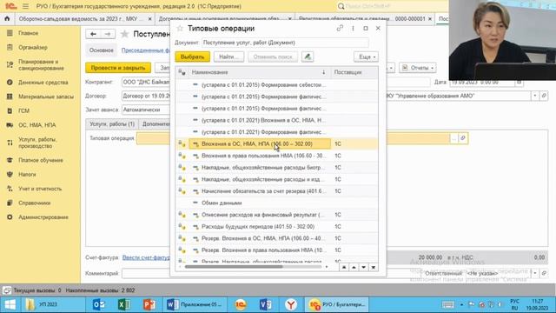The width and height of the screenshot is (556, 313).
Task: Click the Выбрать button
Action: pyautogui.click(x=192, y=57)
